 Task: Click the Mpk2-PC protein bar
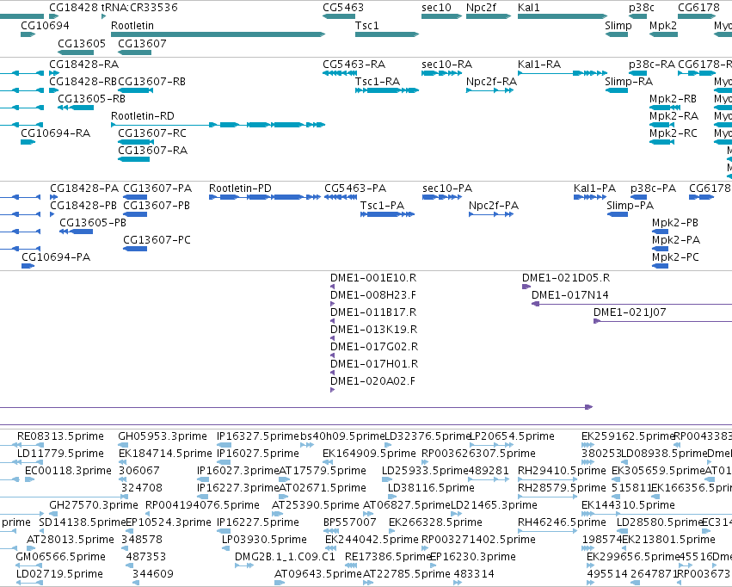coord(660,266)
